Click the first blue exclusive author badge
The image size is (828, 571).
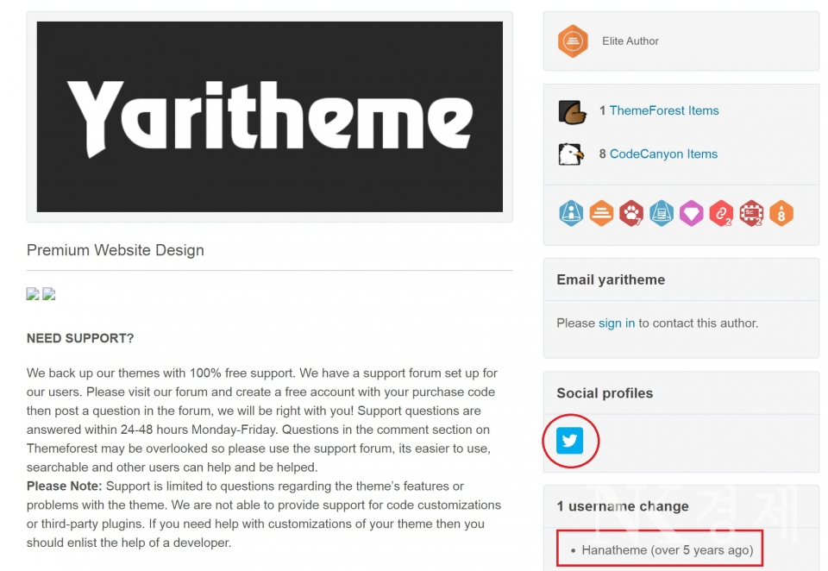pyautogui.click(x=571, y=213)
